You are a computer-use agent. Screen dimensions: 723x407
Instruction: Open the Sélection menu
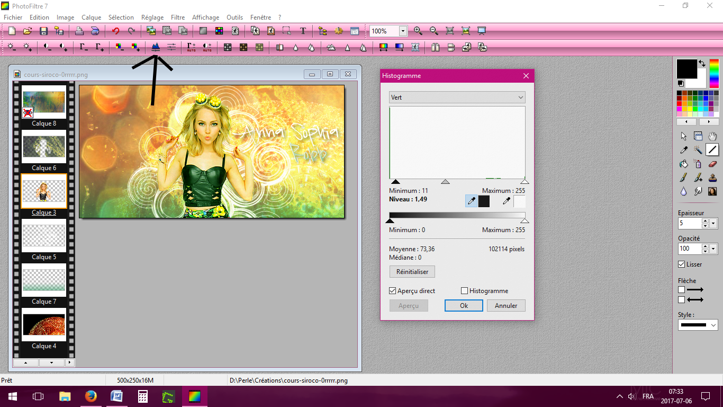121,17
